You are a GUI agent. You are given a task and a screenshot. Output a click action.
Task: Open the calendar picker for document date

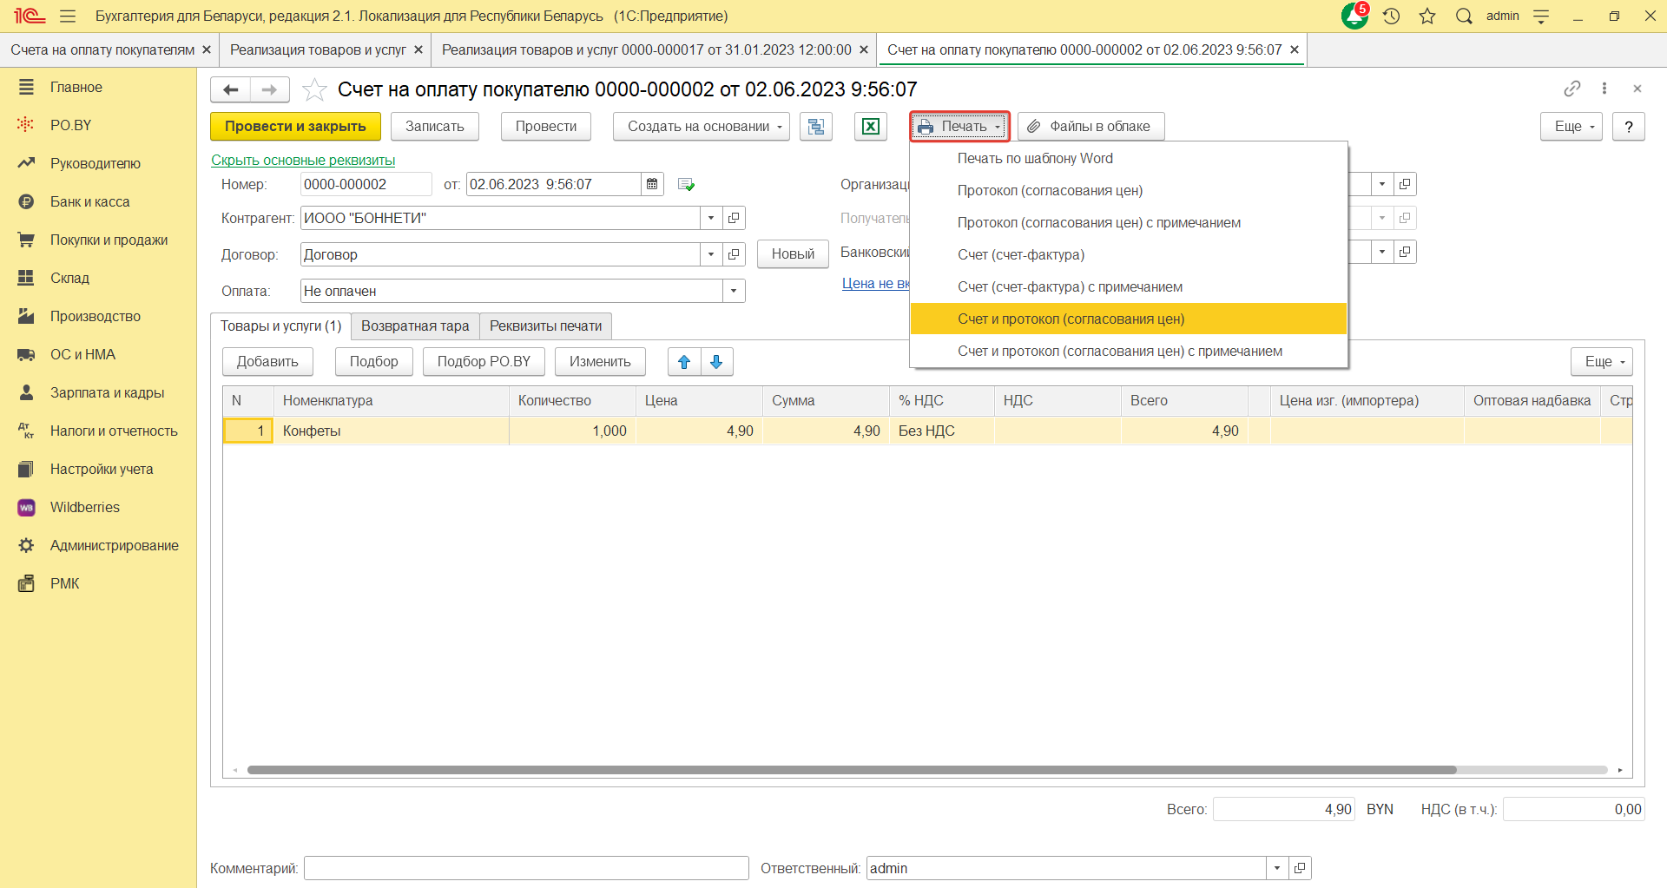coord(652,184)
